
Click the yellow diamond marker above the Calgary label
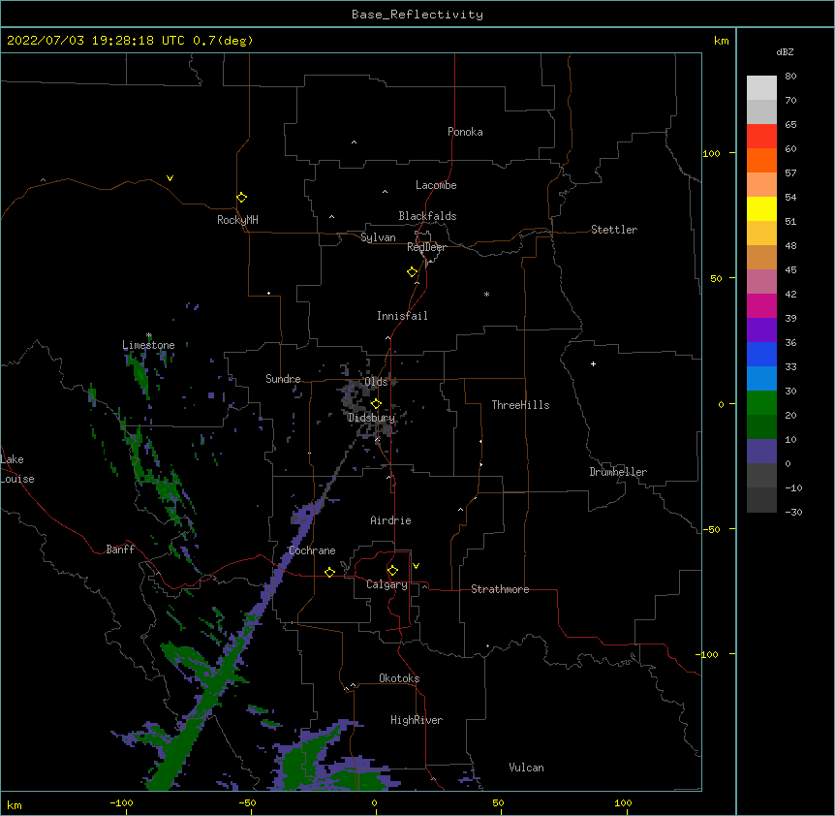point(392,571)
